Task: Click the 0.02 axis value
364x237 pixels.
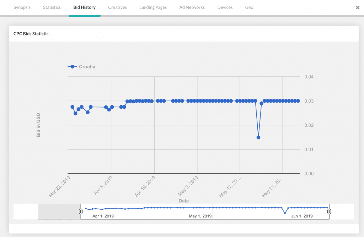Action: tap(309, 125)
